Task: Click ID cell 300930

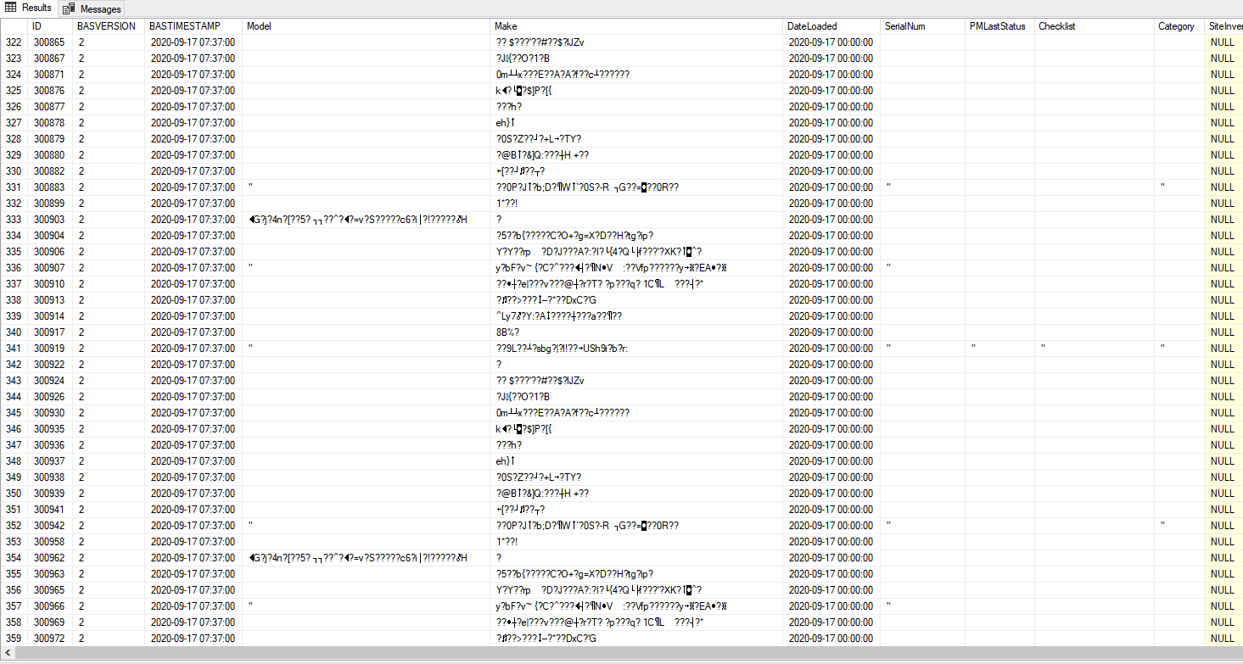Action: pos(51,413)
